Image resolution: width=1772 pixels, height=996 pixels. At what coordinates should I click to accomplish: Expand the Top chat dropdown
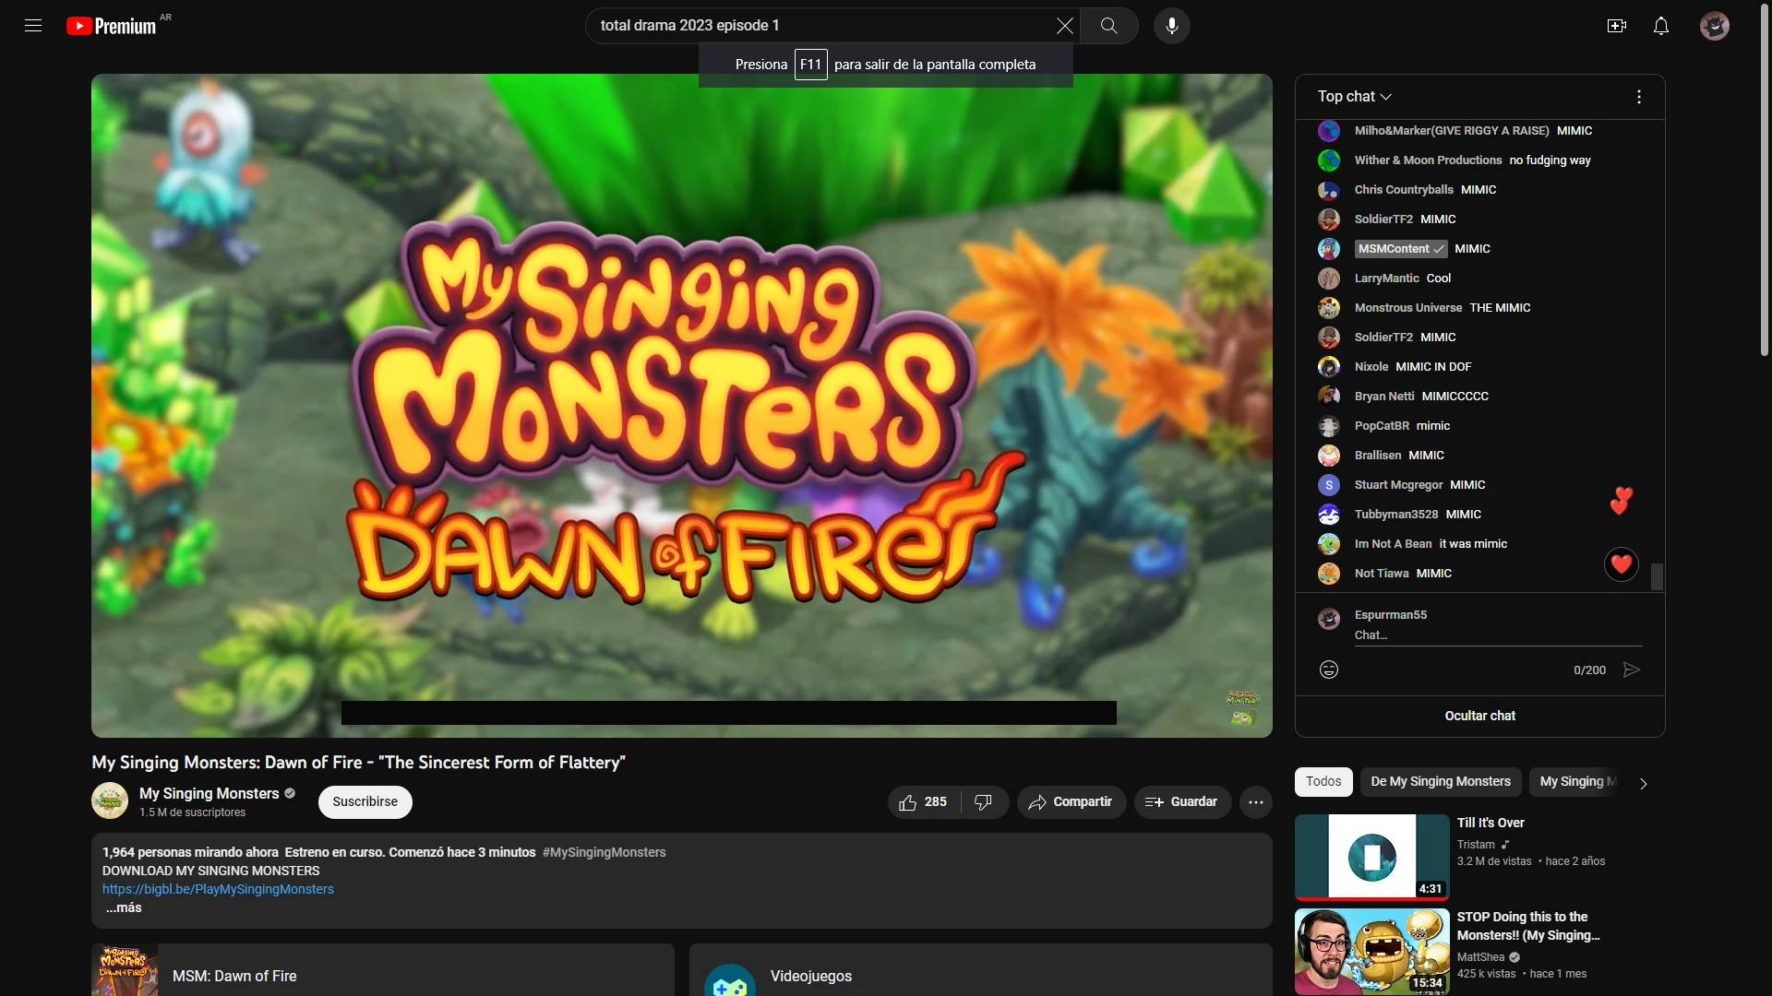1354,97
